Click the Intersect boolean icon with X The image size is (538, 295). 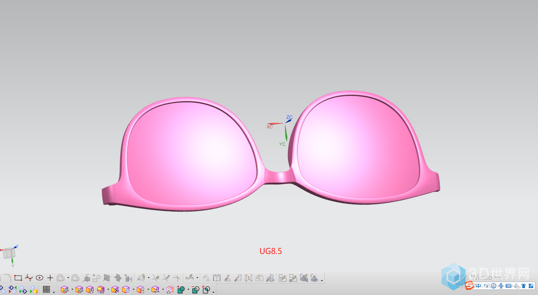[x=206, y=290]
